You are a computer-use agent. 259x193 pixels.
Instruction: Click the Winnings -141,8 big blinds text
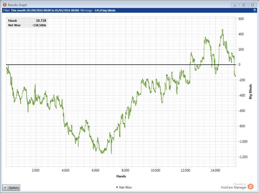(98, 10)
